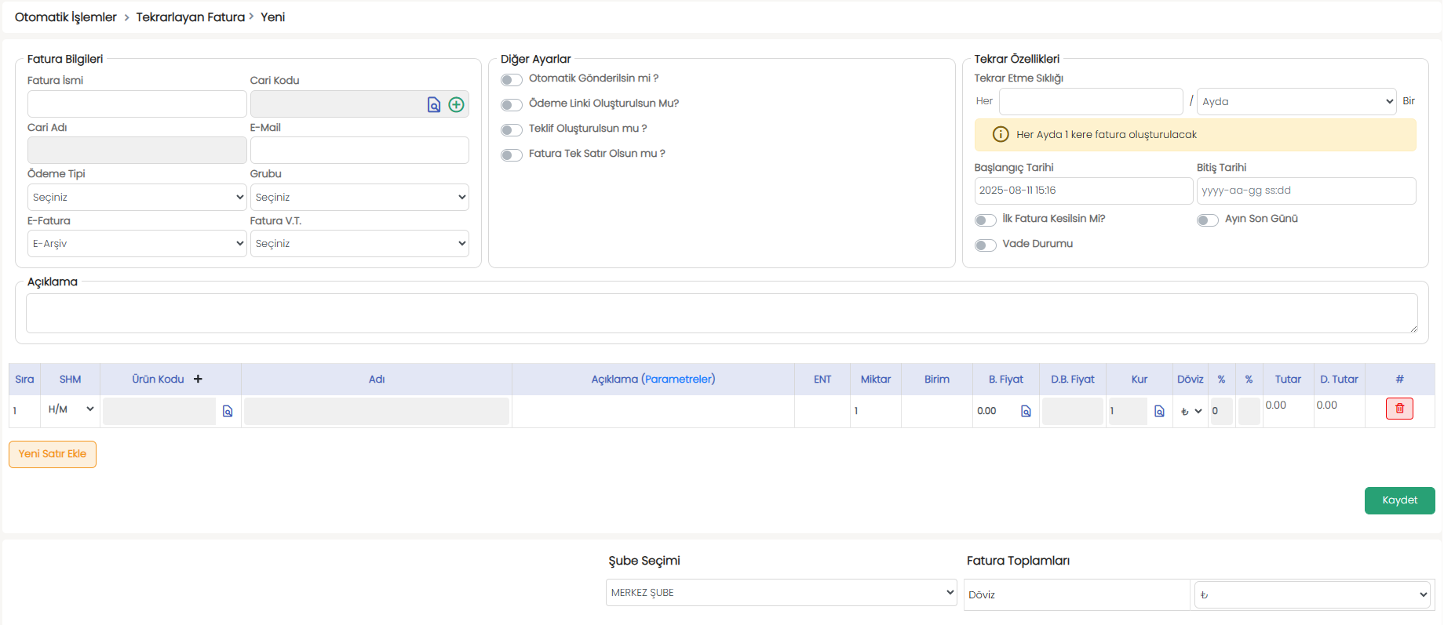The image size is (1444, 625).
Task: Click Yeni Satır Ekle button
Action: pos(53,454)
